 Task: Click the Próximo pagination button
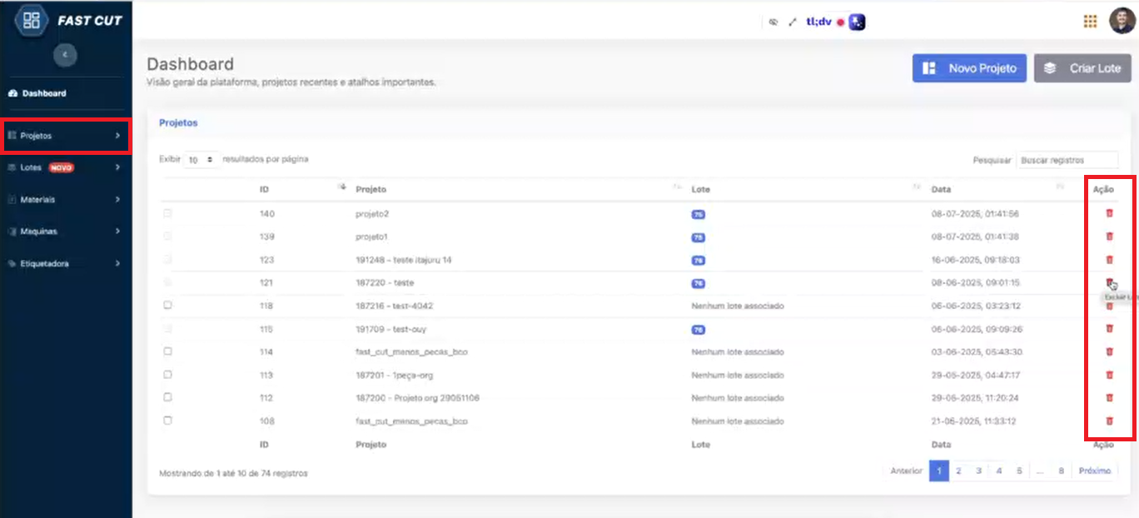click(x=1095, y=471)
